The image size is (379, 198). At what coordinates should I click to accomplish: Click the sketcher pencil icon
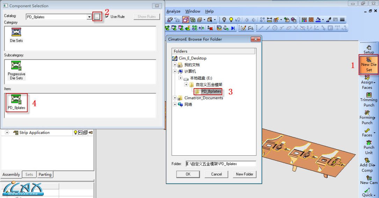(x=243, y=28)
